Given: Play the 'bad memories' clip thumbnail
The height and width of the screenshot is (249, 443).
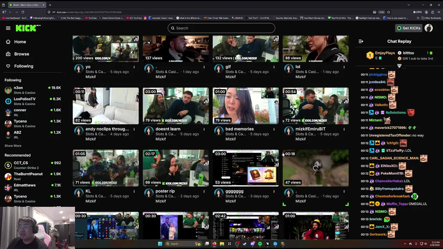Looking at the screenshot, I should 246,106.
